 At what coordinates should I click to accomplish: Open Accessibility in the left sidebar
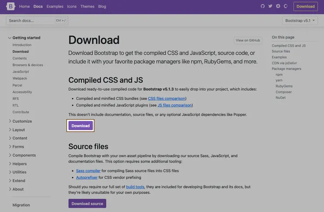(x=22, y=92)
